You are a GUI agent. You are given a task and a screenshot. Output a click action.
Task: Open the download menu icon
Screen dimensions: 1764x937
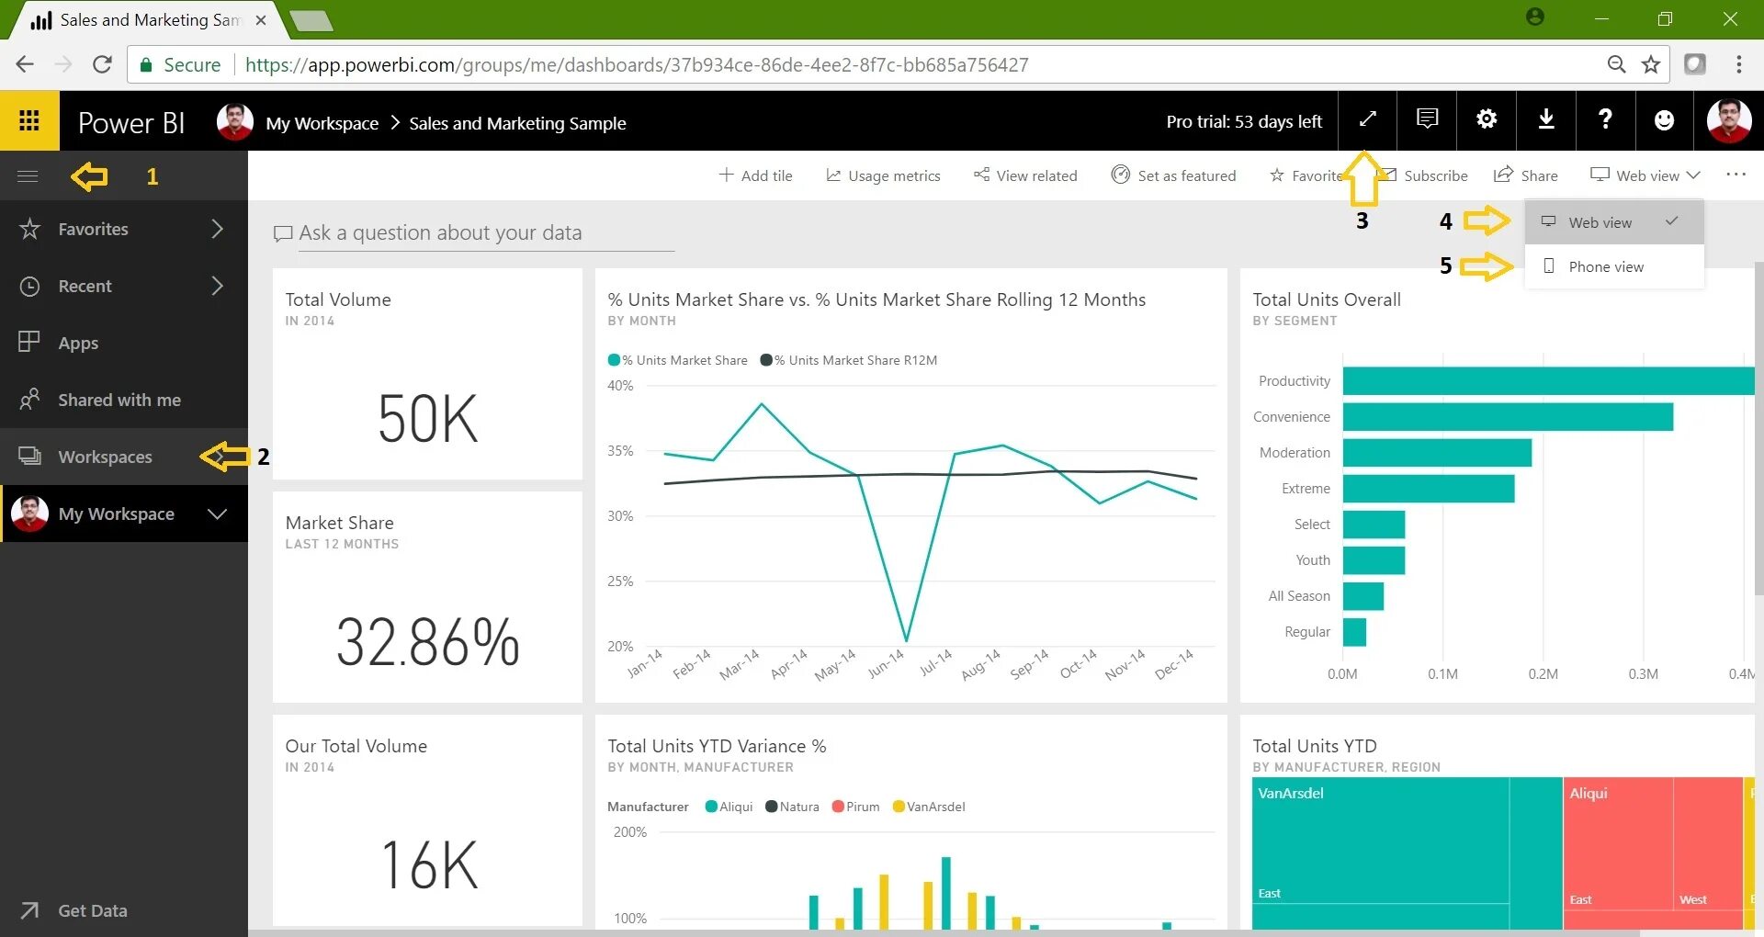point(1546,119)
